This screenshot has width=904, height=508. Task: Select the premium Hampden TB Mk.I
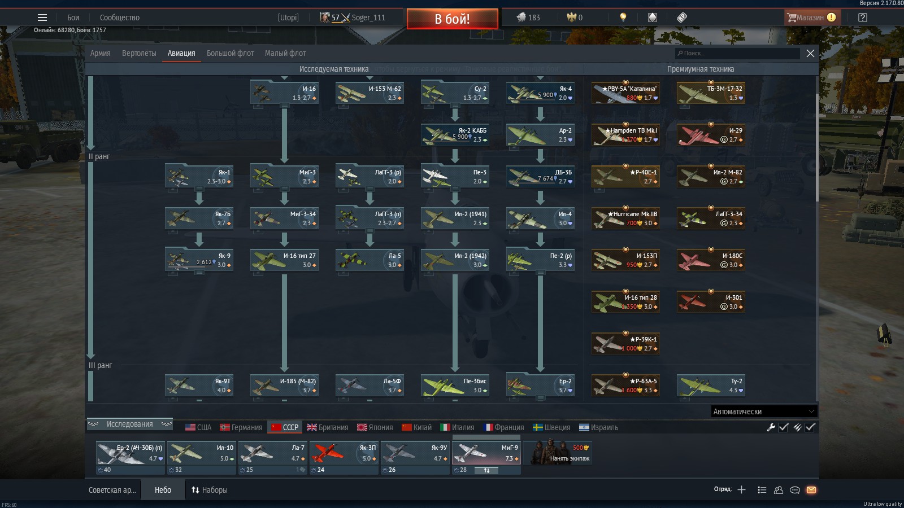(625, 134)
